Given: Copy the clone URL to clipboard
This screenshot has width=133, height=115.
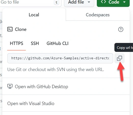Looking at the screenshot, I should click(x=119, y=58).
